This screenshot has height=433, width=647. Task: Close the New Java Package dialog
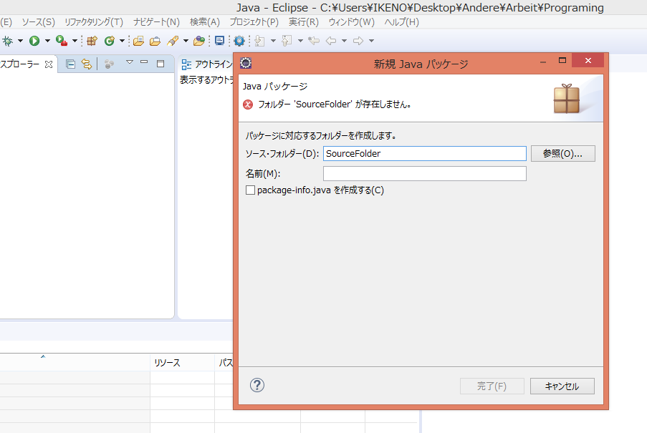(588, 61)
